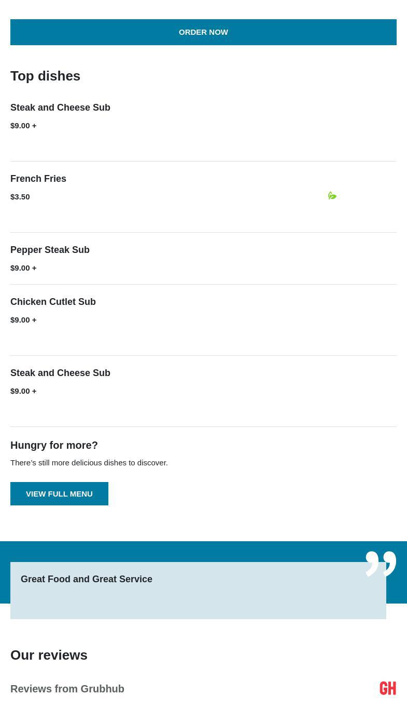Open Reviews from Grubhub section
Image resolution: width=407 pixels, height=709 pixels.
(67, 689)
